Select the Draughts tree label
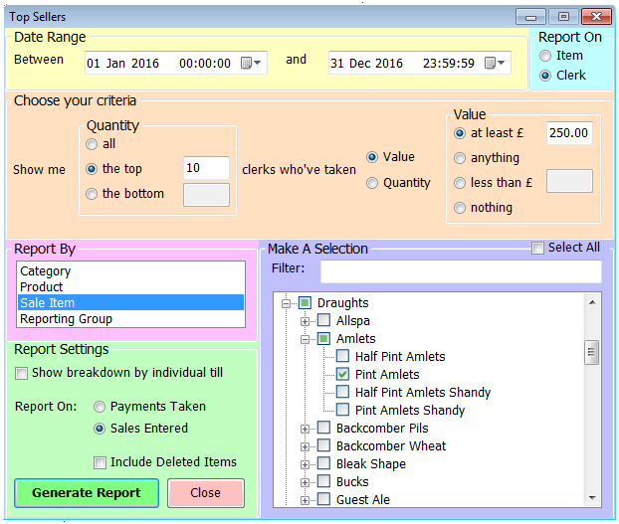The width and height of the screenshot is (619, 524). 342,303
